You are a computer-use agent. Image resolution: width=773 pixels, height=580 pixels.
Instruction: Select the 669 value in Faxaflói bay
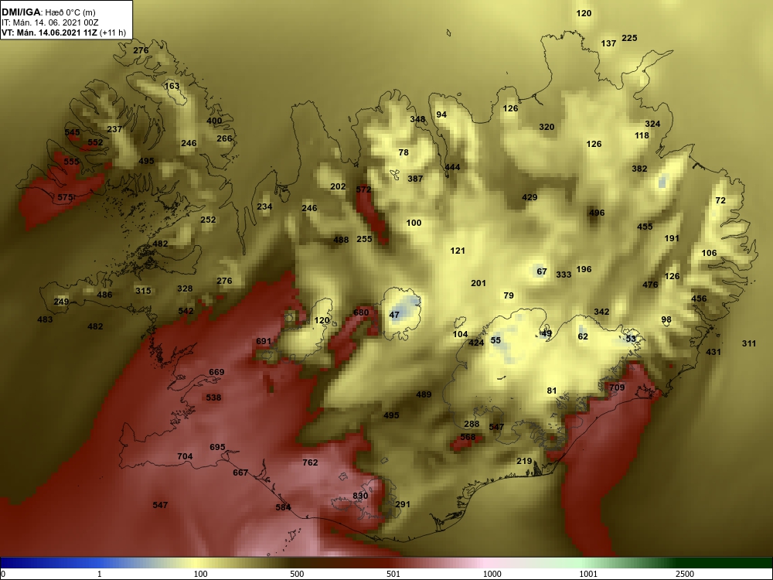[216, 373]
